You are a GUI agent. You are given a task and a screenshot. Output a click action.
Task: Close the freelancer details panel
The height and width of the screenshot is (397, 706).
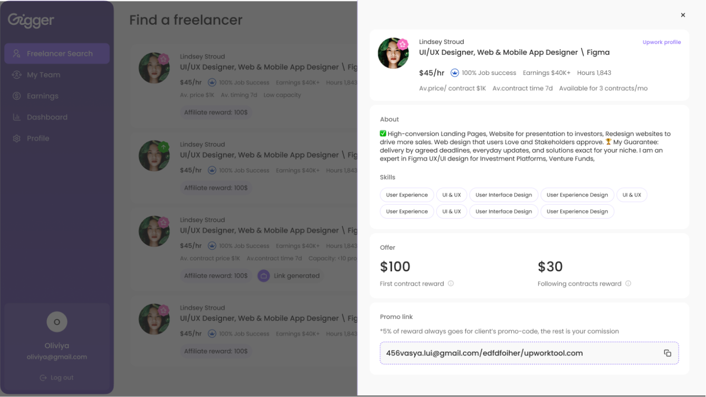pyautogui.click(x=683, y=15)
